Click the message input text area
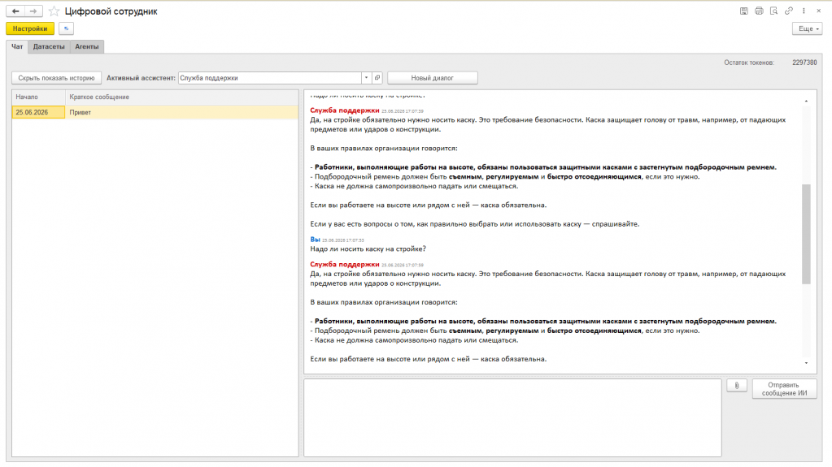 (512, 417)
